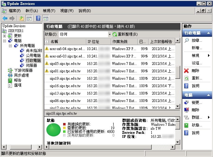The width and height of the screenshot is (213, 157).
Task: Click the 更新 node icon
Action: click(x=10, y=36)
